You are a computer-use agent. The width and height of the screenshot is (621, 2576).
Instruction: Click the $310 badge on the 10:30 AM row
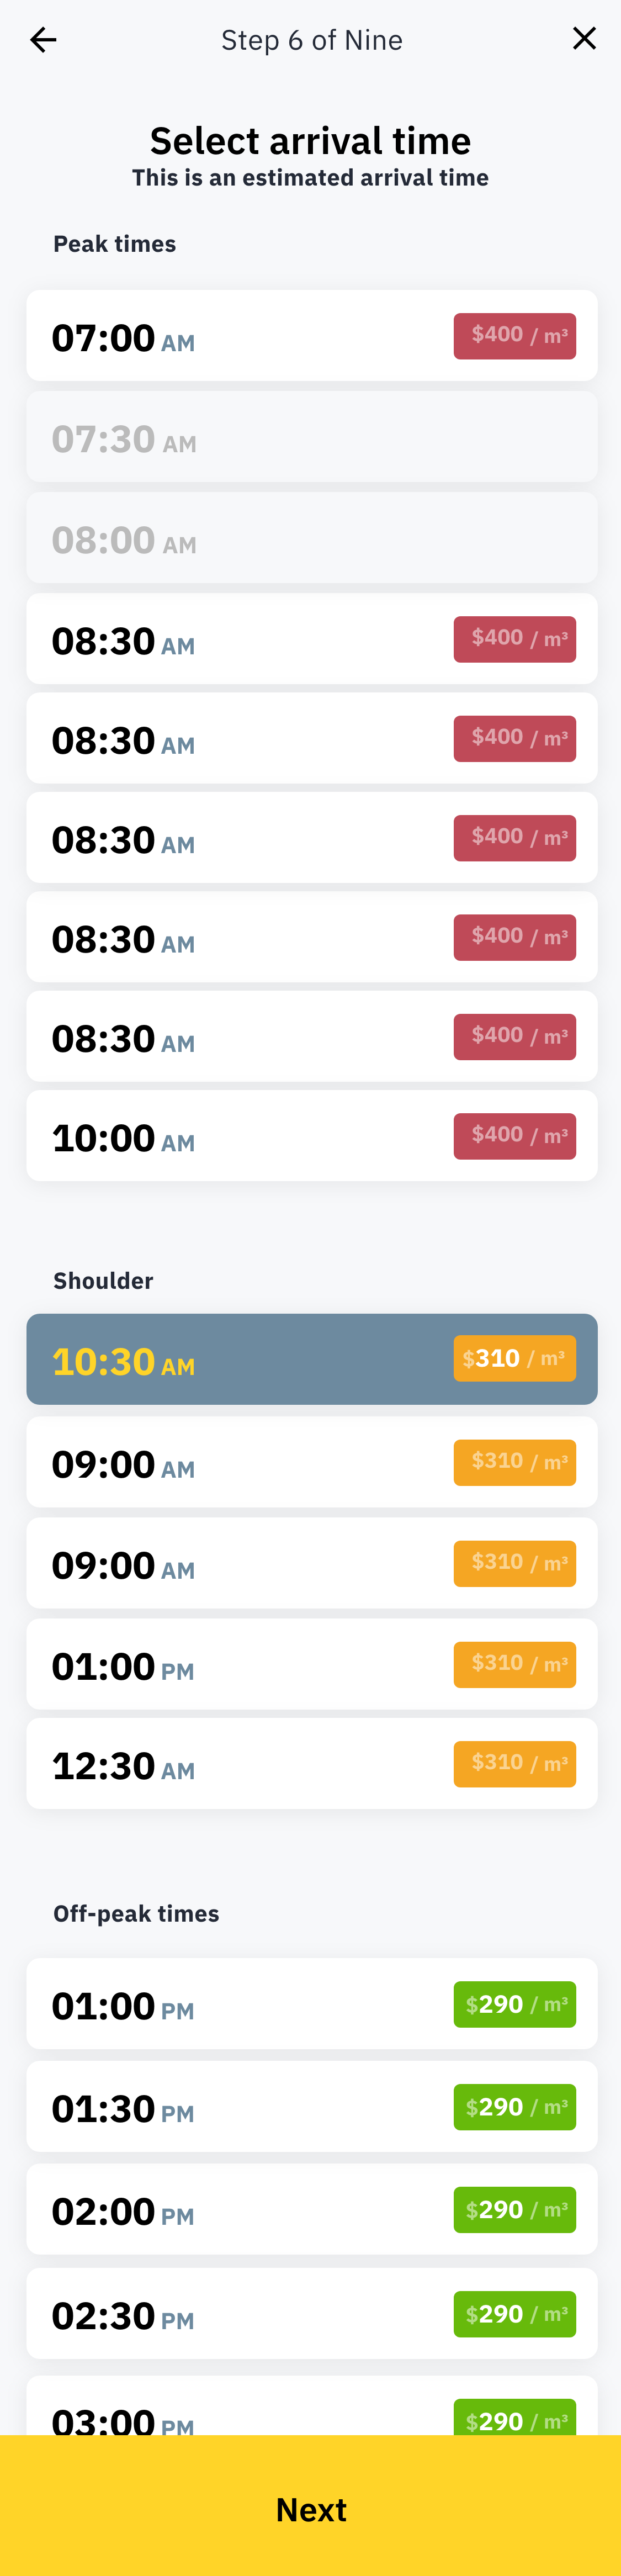[514, 1359]
